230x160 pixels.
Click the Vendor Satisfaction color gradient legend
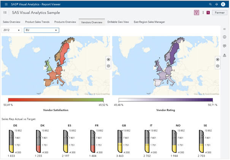coord(56,100)
